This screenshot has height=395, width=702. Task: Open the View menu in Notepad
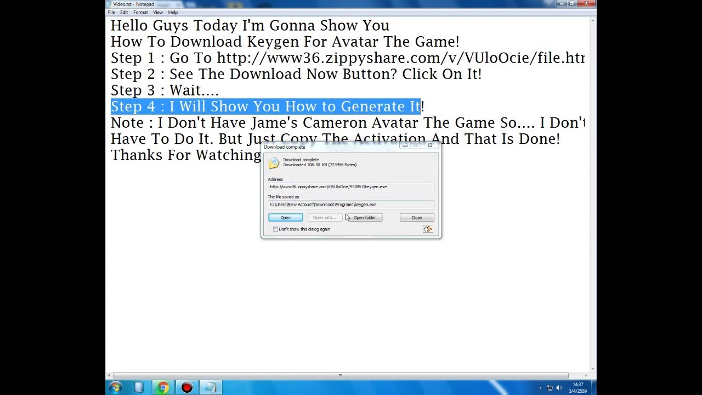(158, 12)
